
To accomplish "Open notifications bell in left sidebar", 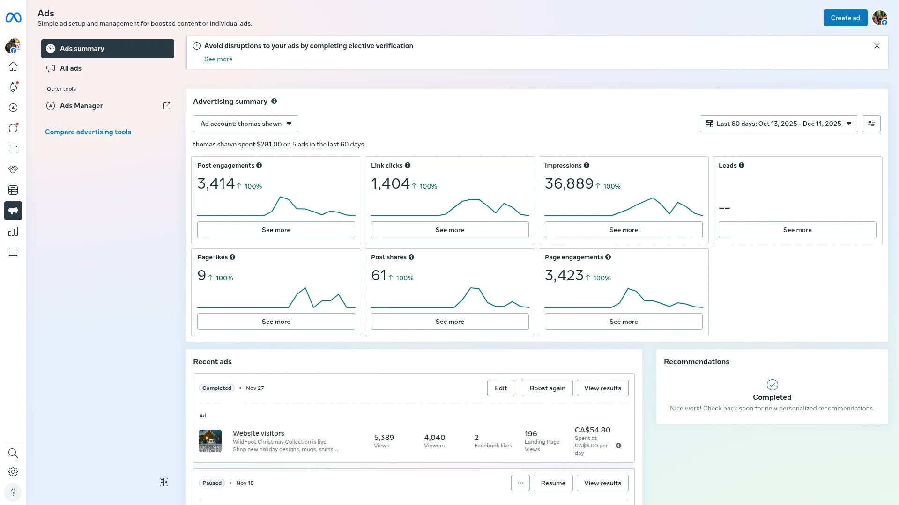I will pos(13,87).
